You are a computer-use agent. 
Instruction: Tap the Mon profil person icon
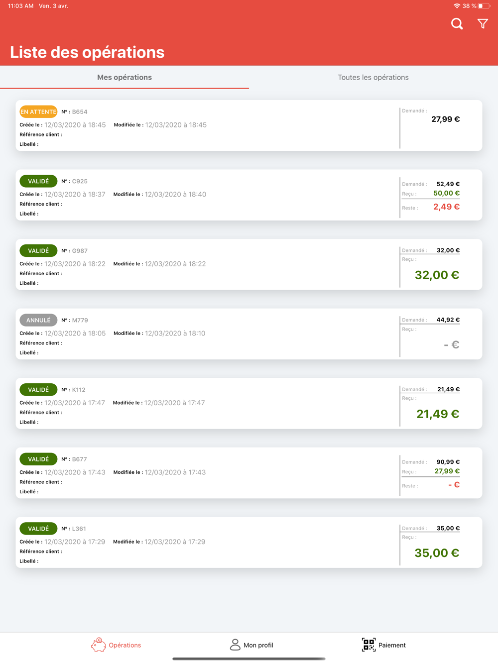[235, 645]
